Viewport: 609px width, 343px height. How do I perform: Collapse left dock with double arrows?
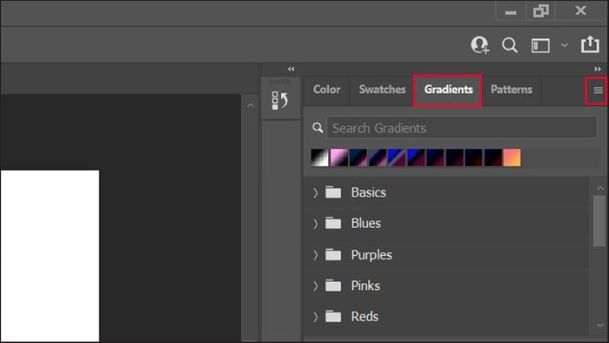(x=291, y=69)
